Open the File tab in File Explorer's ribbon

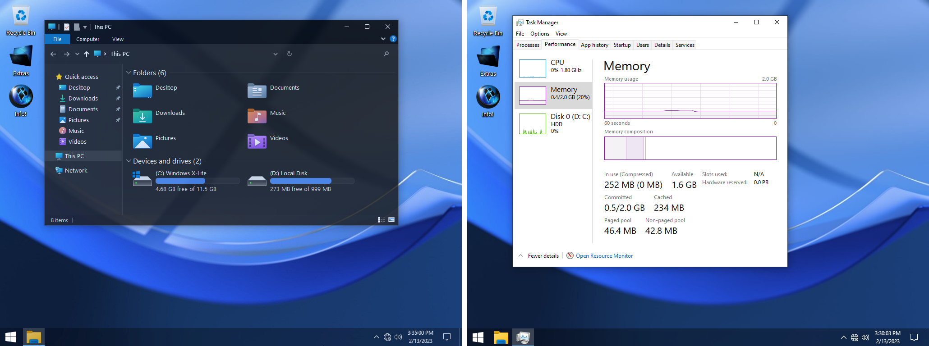click(57, 39)
